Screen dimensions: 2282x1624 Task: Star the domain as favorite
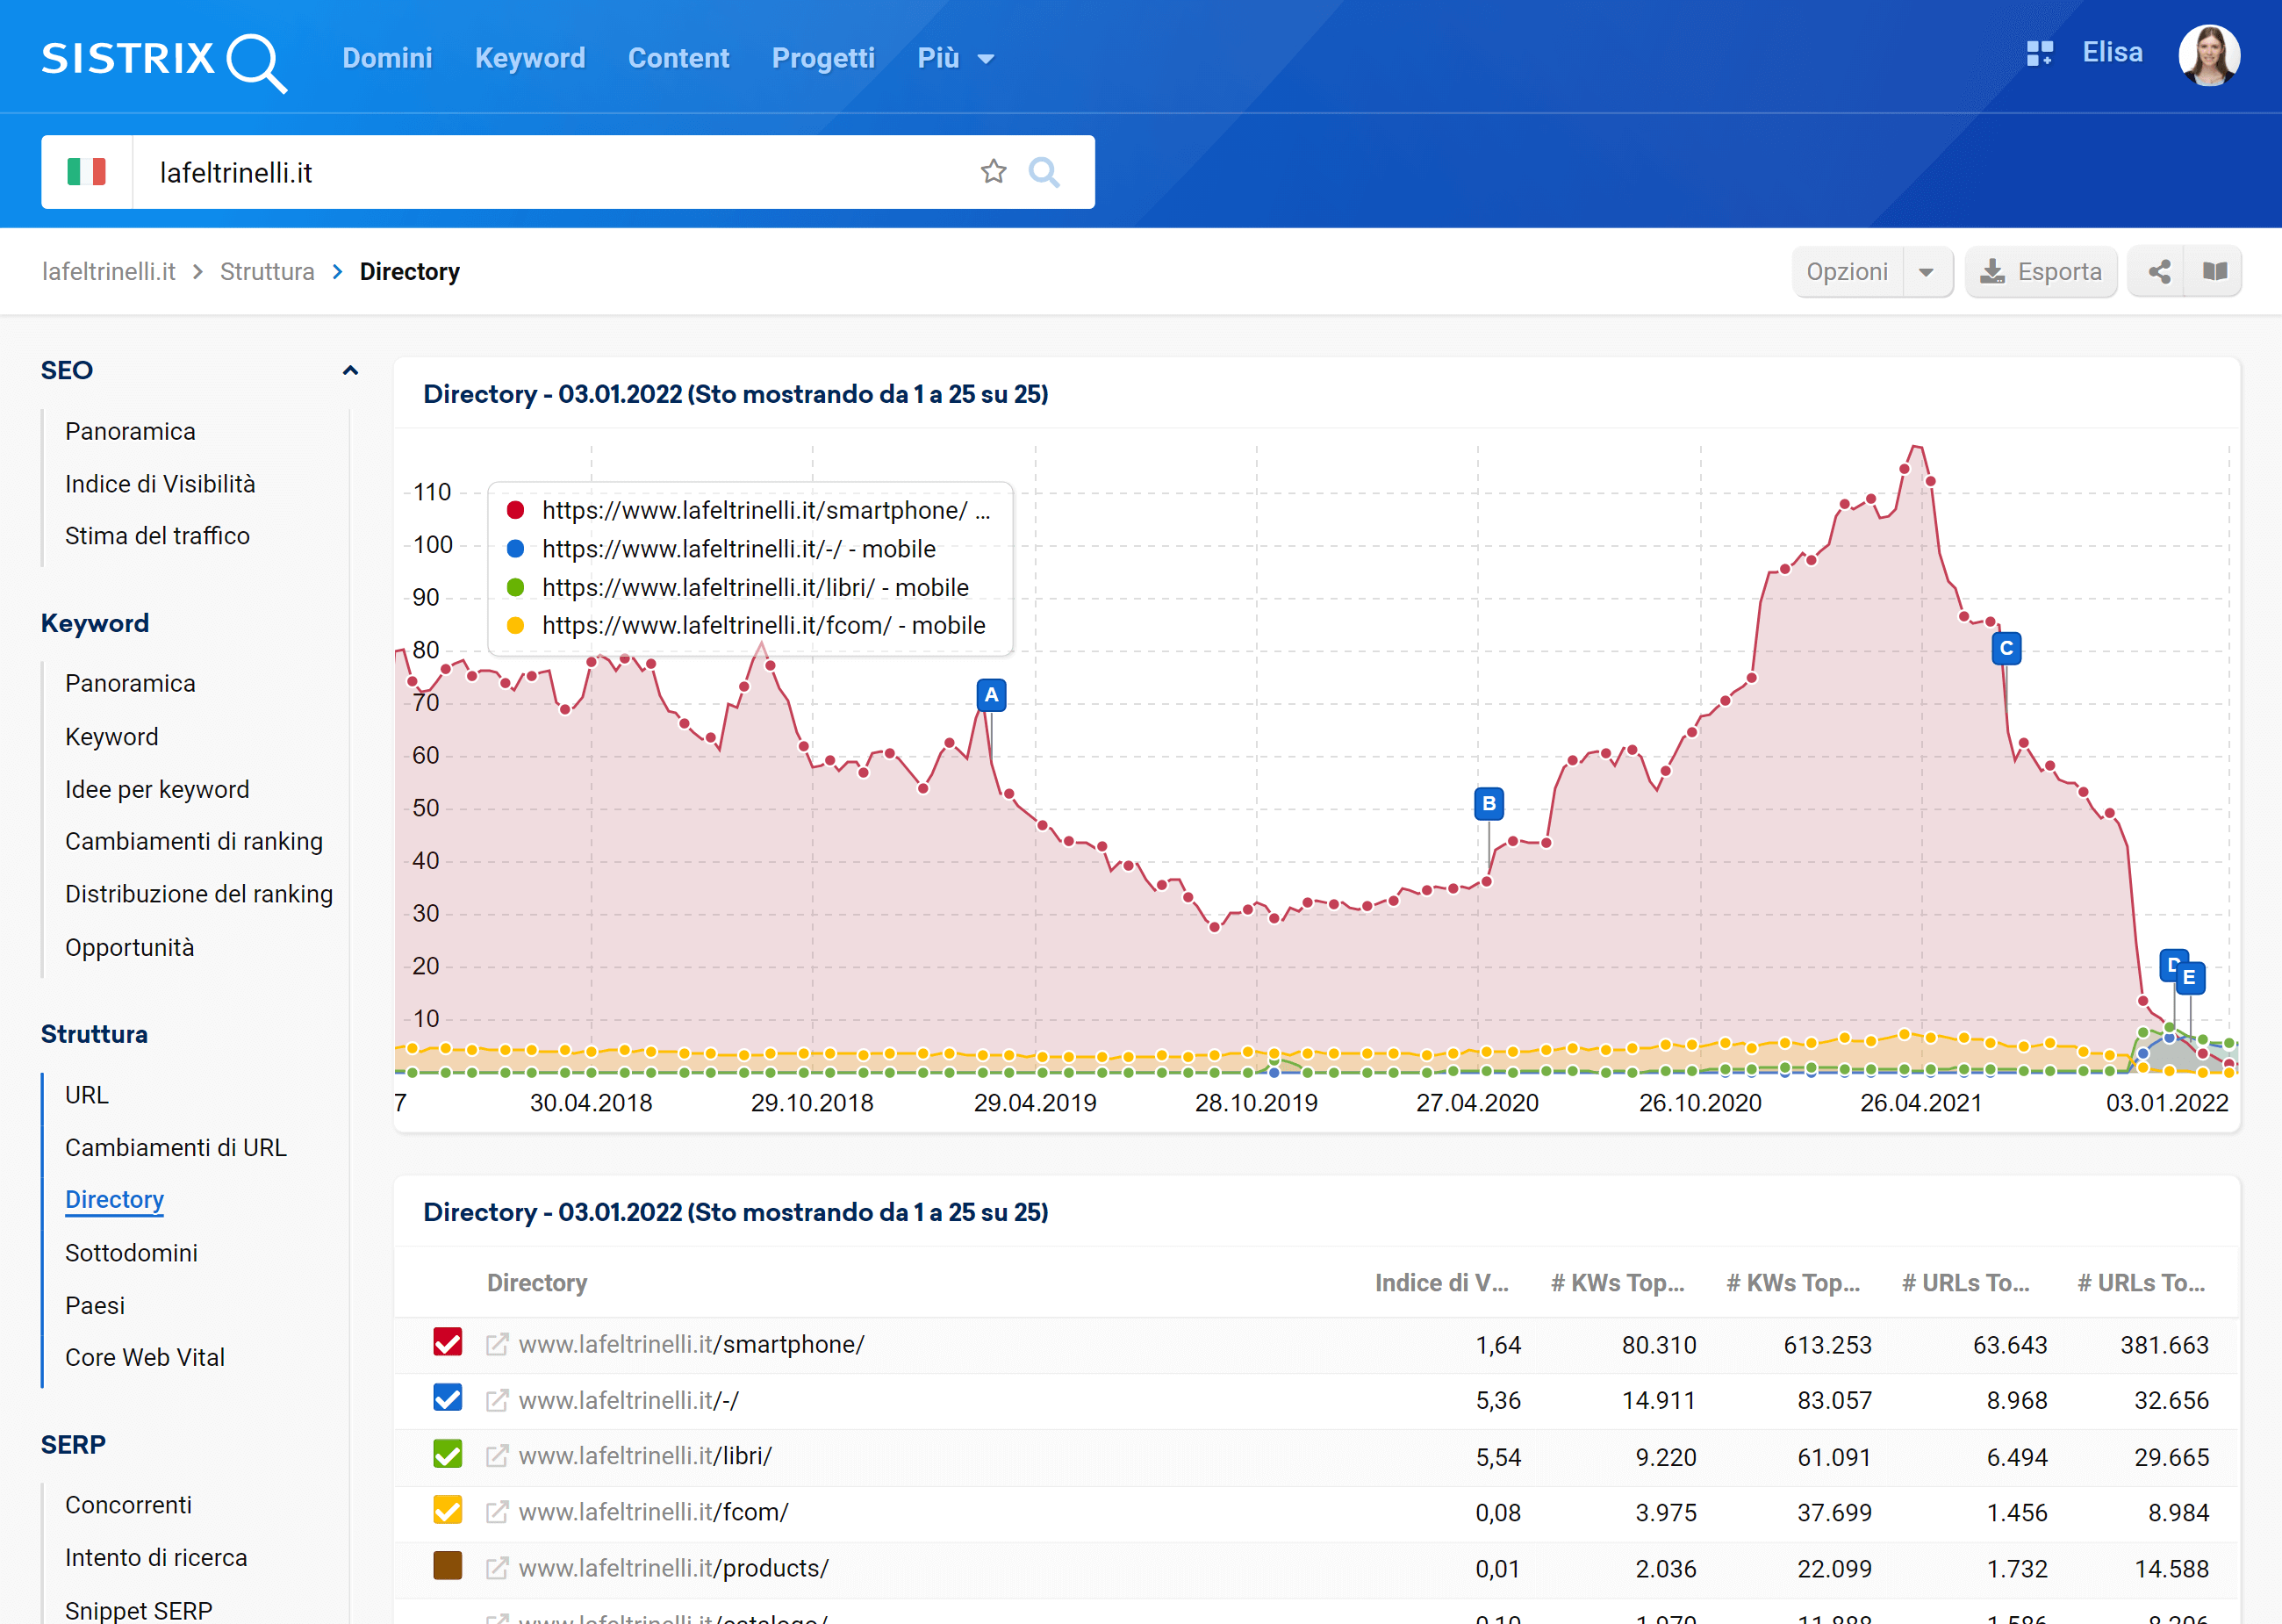(993, 172)
